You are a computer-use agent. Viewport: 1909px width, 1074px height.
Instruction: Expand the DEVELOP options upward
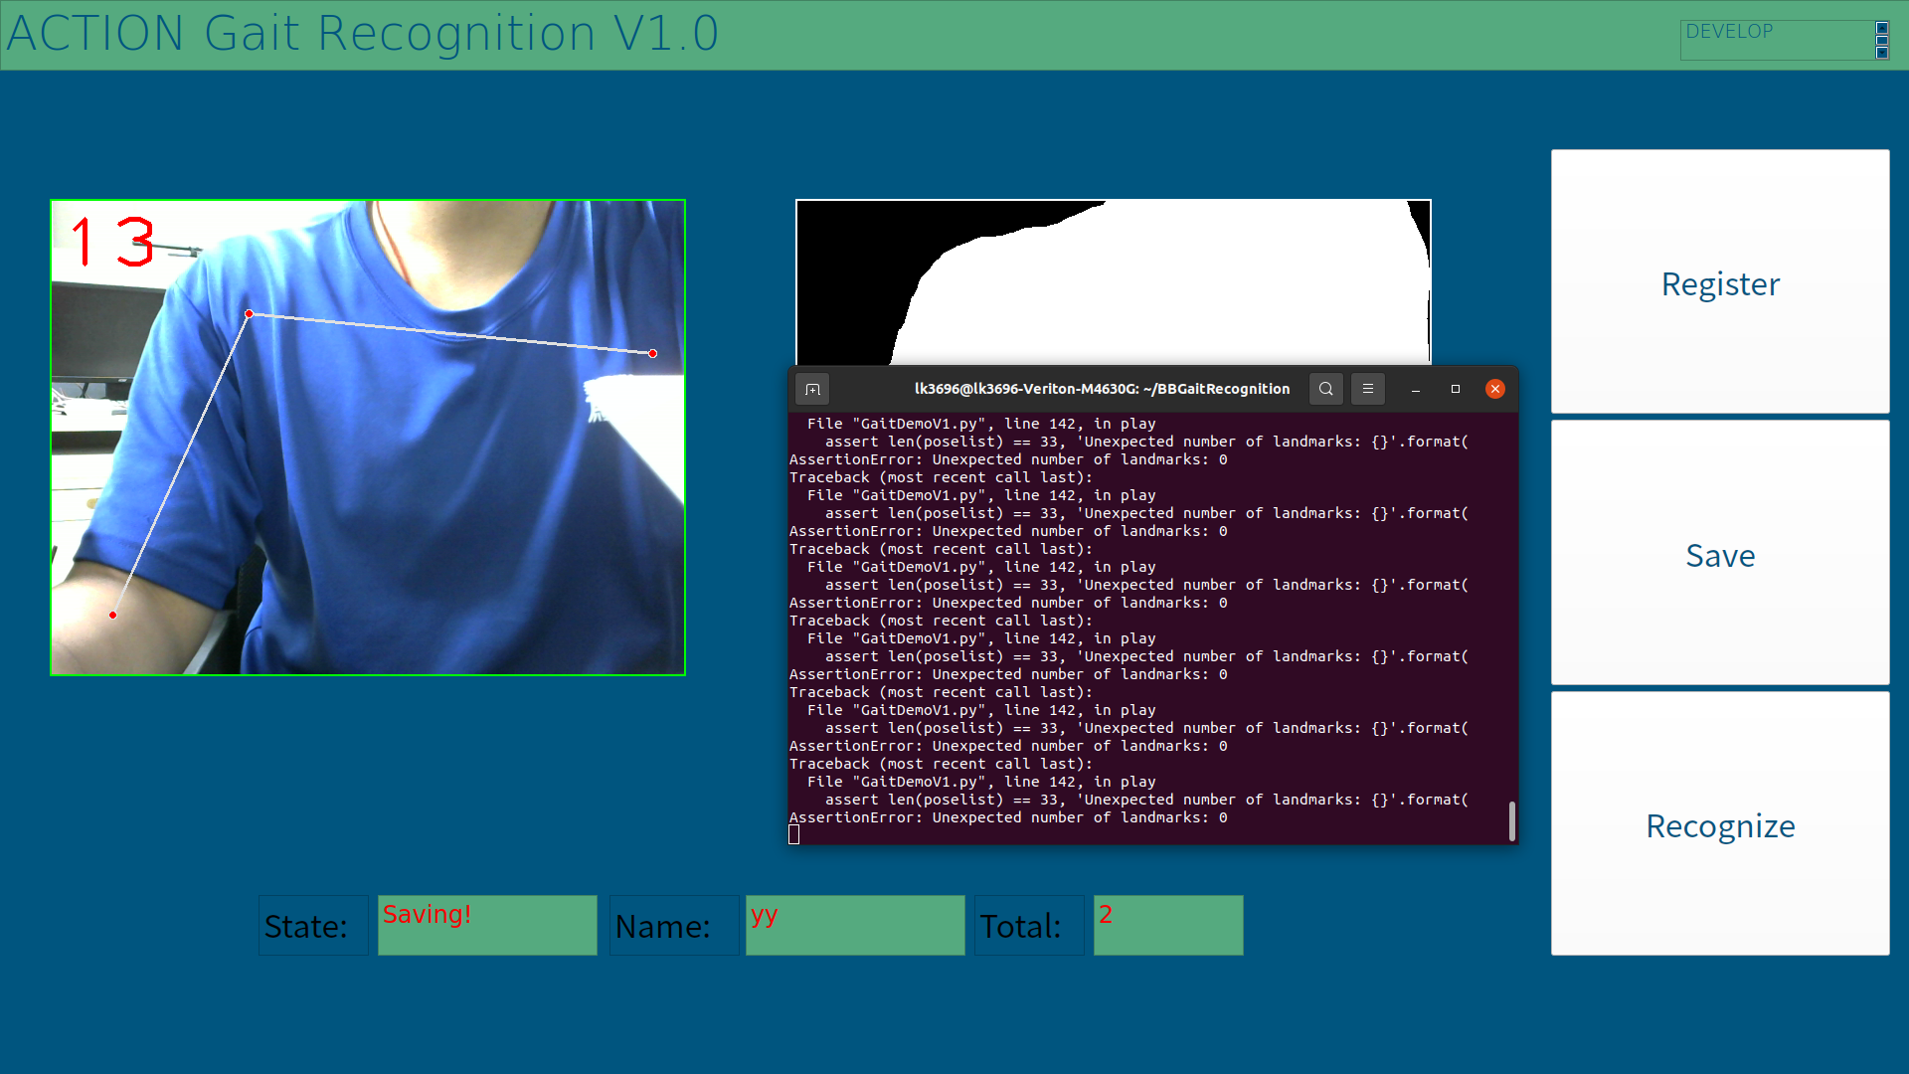point(1882,28)
